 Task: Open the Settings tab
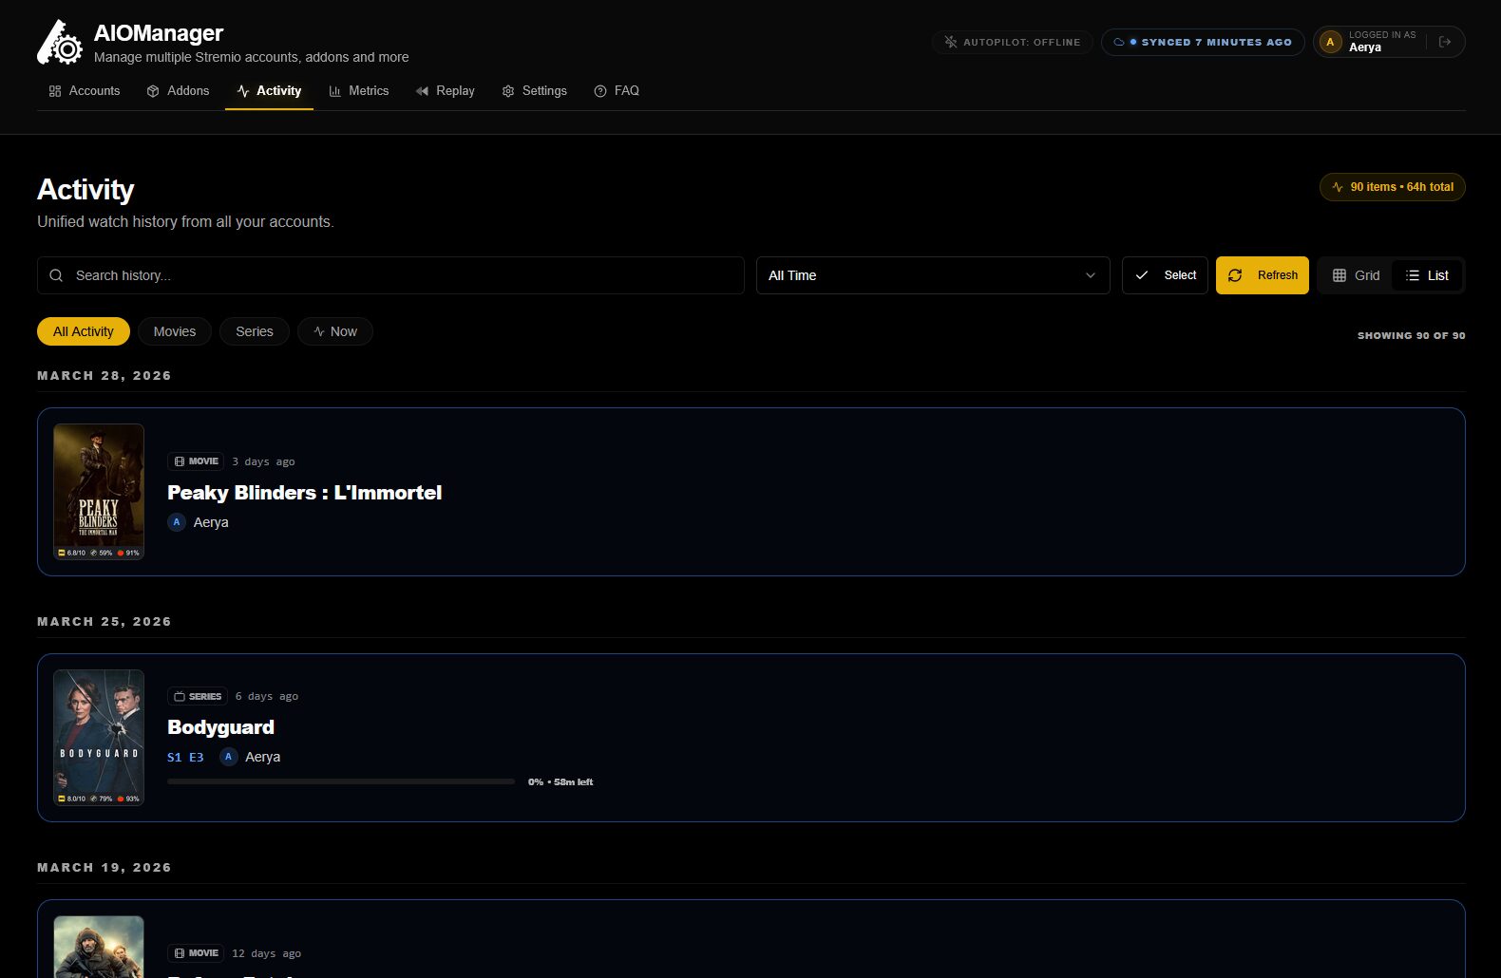[535, 91]
